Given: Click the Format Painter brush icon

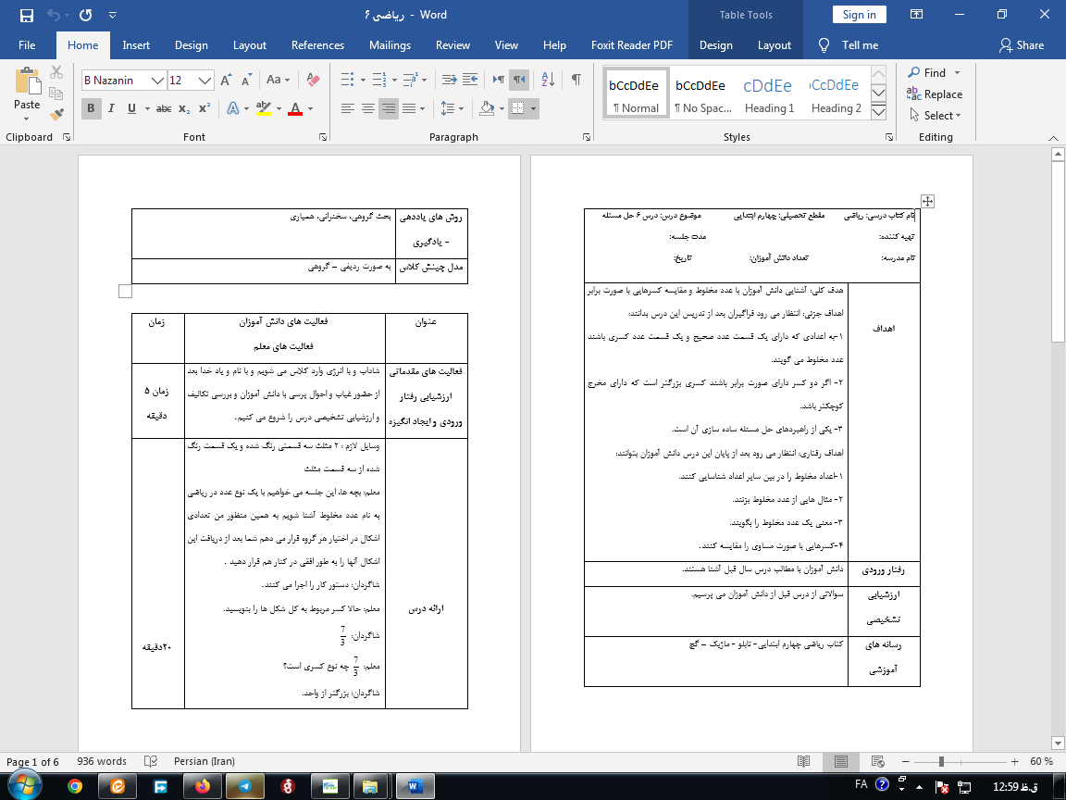Looking at the screenshot, I should [x=56, y=115].
